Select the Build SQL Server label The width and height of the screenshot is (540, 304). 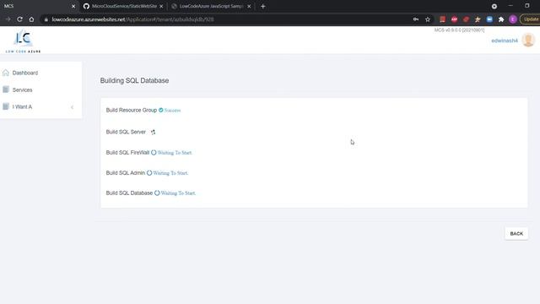tap(126, 132)
